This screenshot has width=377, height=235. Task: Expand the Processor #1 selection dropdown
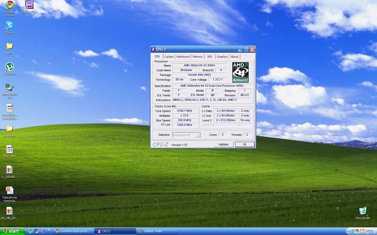(198, 135)
